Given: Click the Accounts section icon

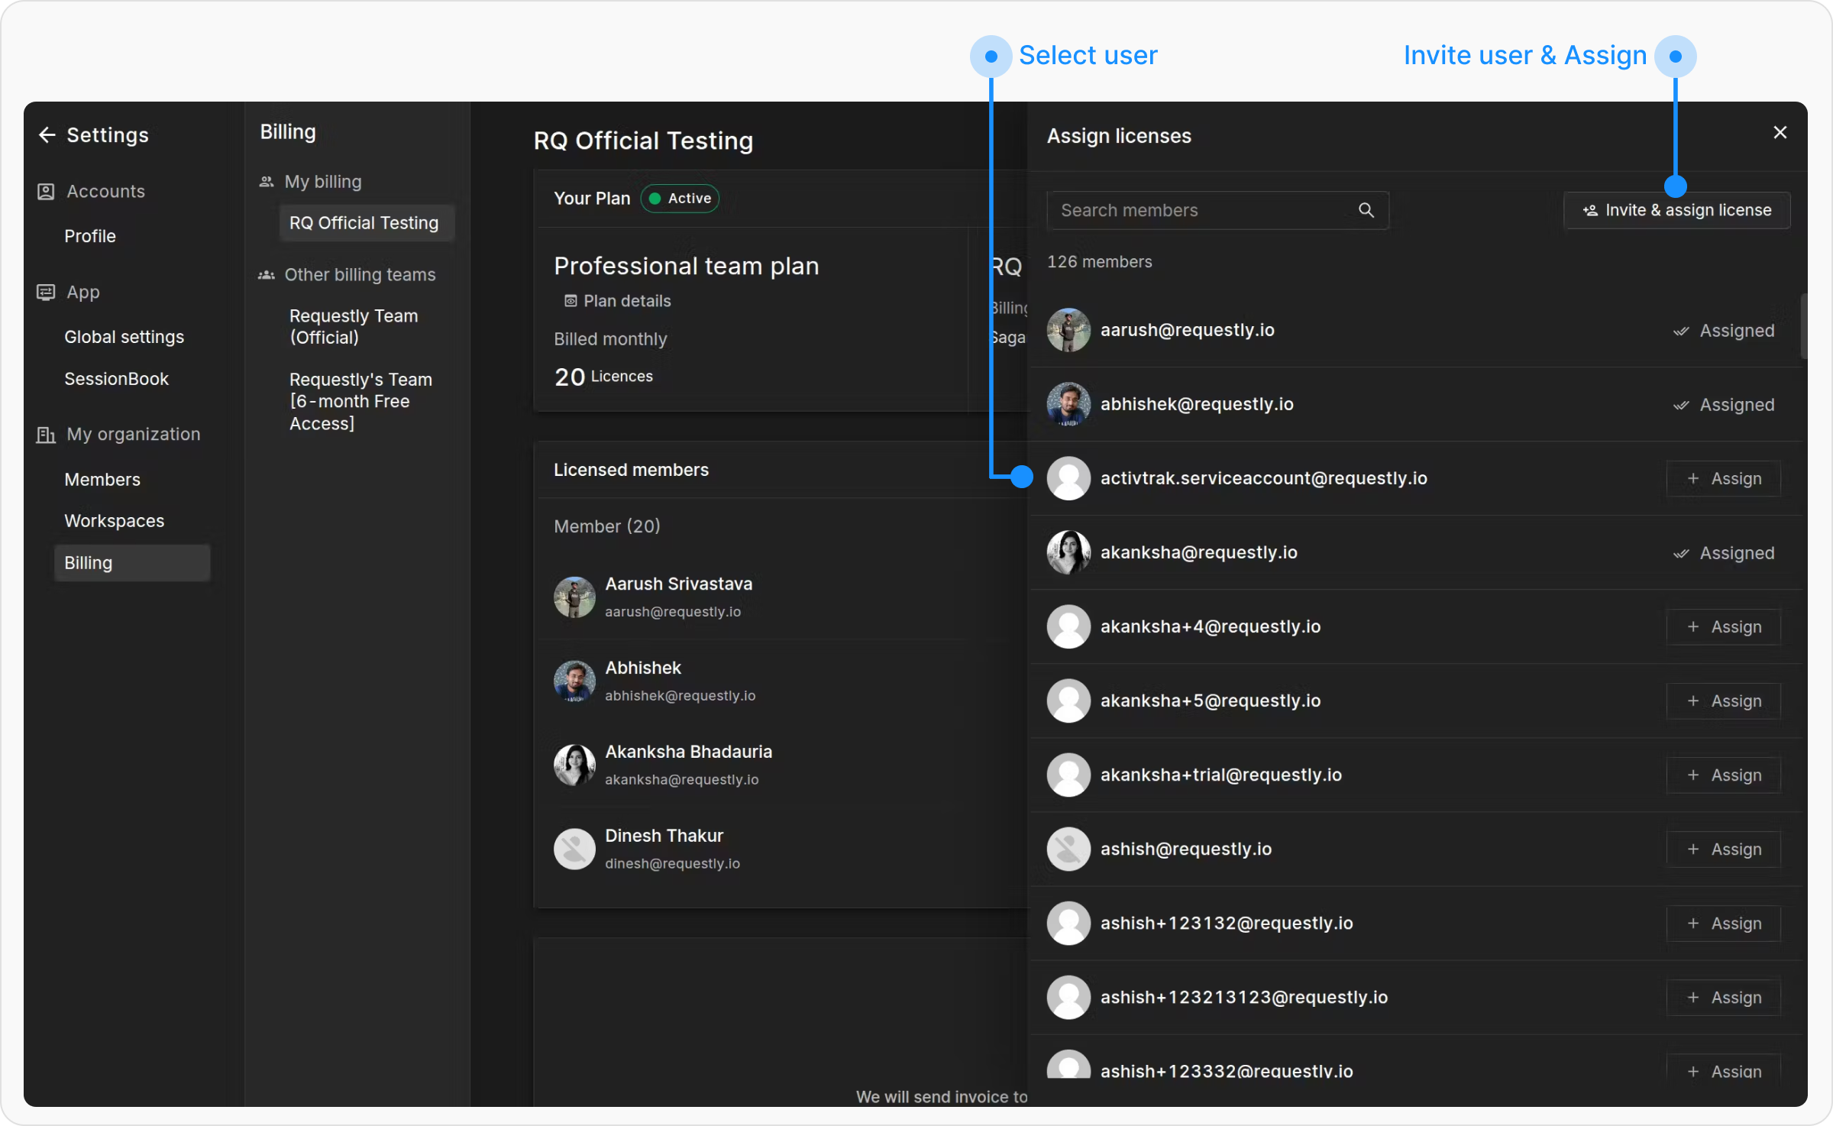Looking at the screenshot, I should coord(46,192).
